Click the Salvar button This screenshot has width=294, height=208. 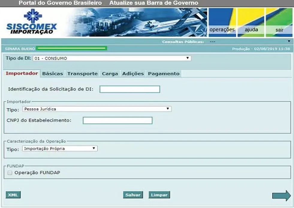pyautogui.click(x=133, y=195)
